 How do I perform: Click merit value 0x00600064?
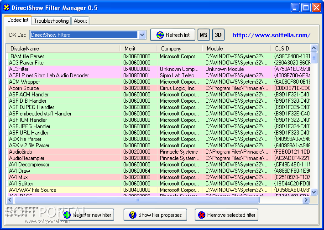coord(137,171)
